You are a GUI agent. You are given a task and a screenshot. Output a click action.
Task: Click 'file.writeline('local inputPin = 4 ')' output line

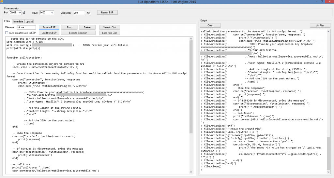pos(231,132)
